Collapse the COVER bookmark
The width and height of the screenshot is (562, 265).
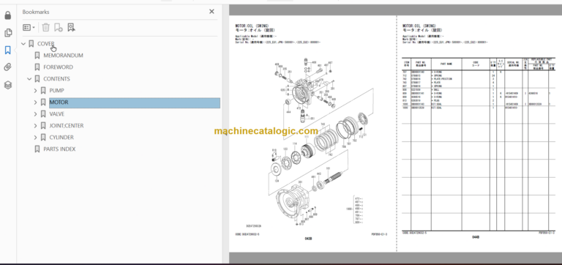pyautogui.click(x=23, y=44)
